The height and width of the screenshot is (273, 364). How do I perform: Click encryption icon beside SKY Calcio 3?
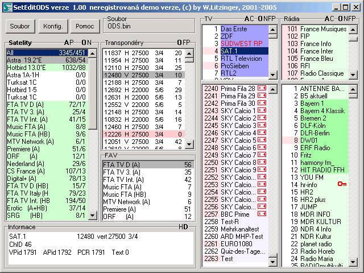coord(262,125)
